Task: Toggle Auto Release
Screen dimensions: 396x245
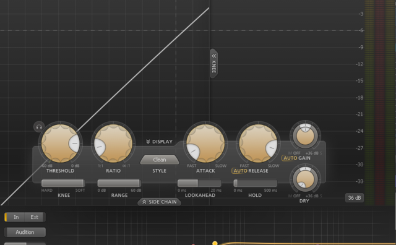Action: (239, 171)
